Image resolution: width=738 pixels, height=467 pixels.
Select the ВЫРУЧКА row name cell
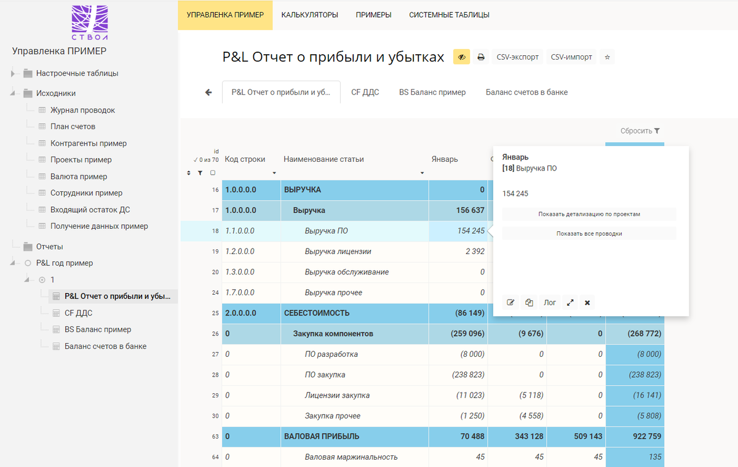[x=355, y=190]
